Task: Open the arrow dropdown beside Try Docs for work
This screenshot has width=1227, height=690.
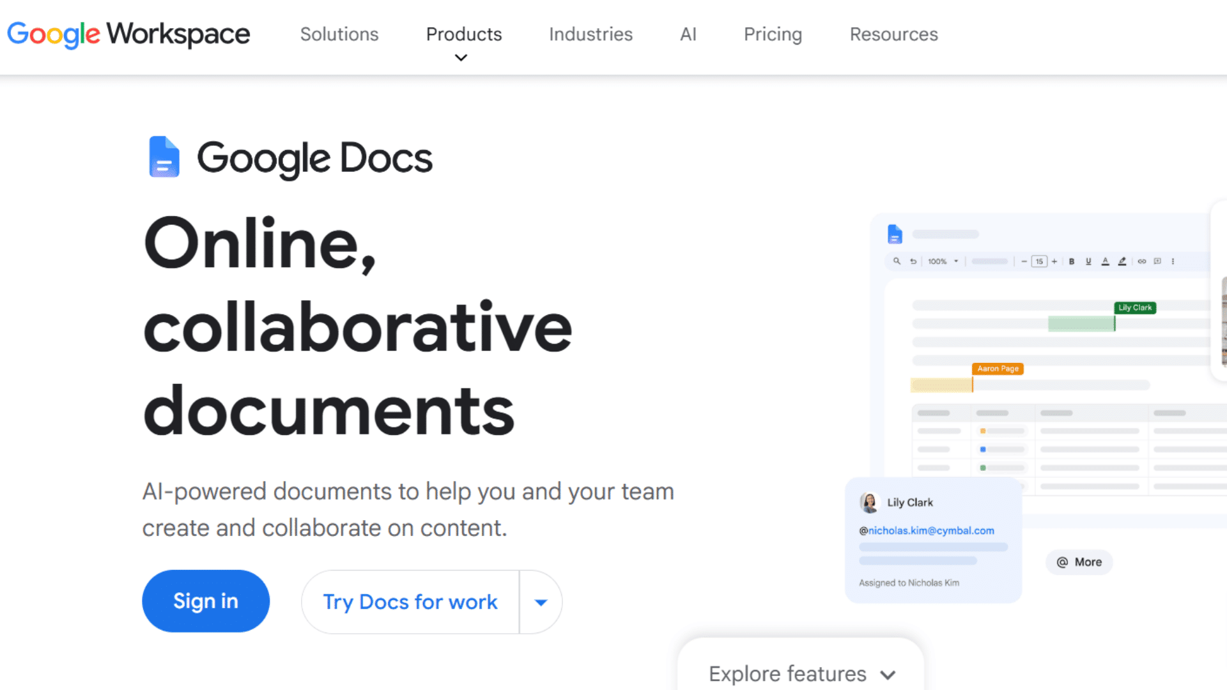Action: tap(541, 602)
